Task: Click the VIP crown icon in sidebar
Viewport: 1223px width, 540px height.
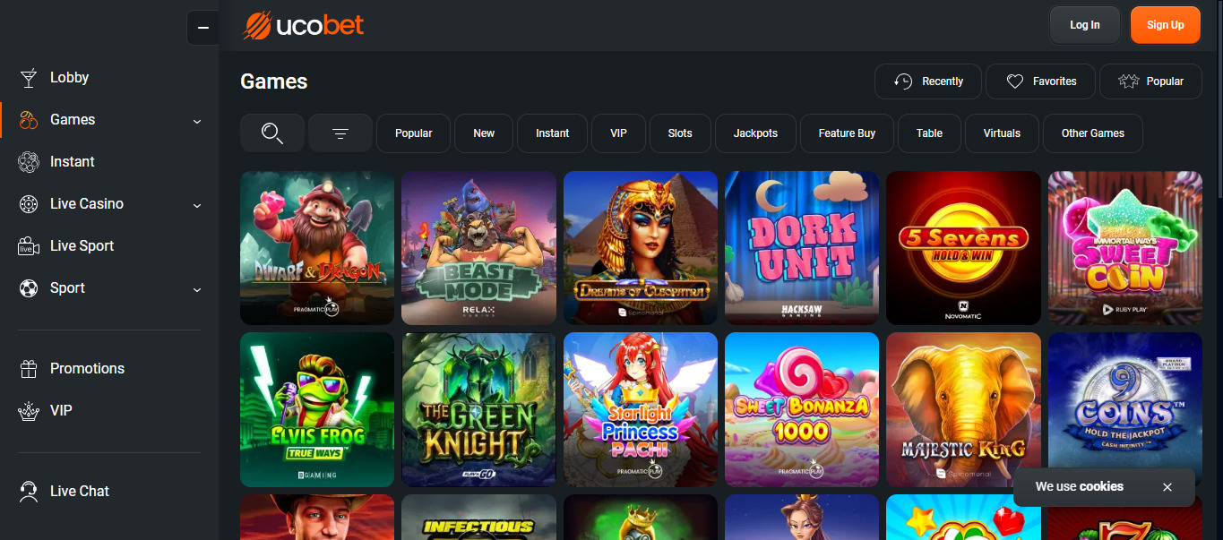Action: [29, 411]
